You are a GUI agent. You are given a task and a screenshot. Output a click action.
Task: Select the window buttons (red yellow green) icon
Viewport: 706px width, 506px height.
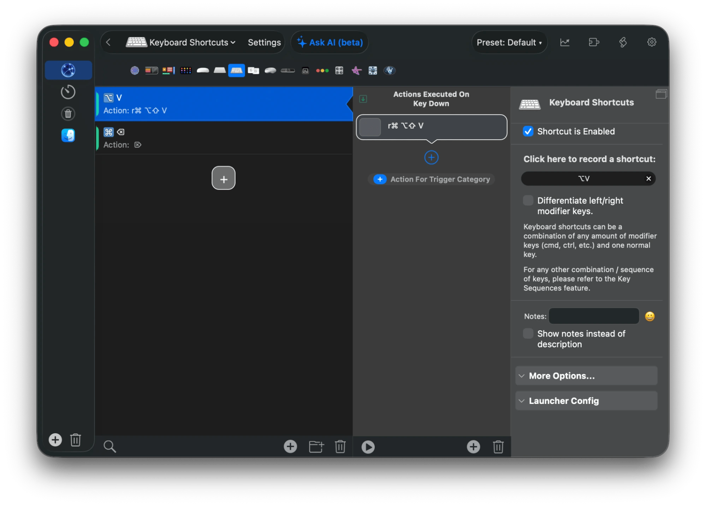click(x=322, y=70)
